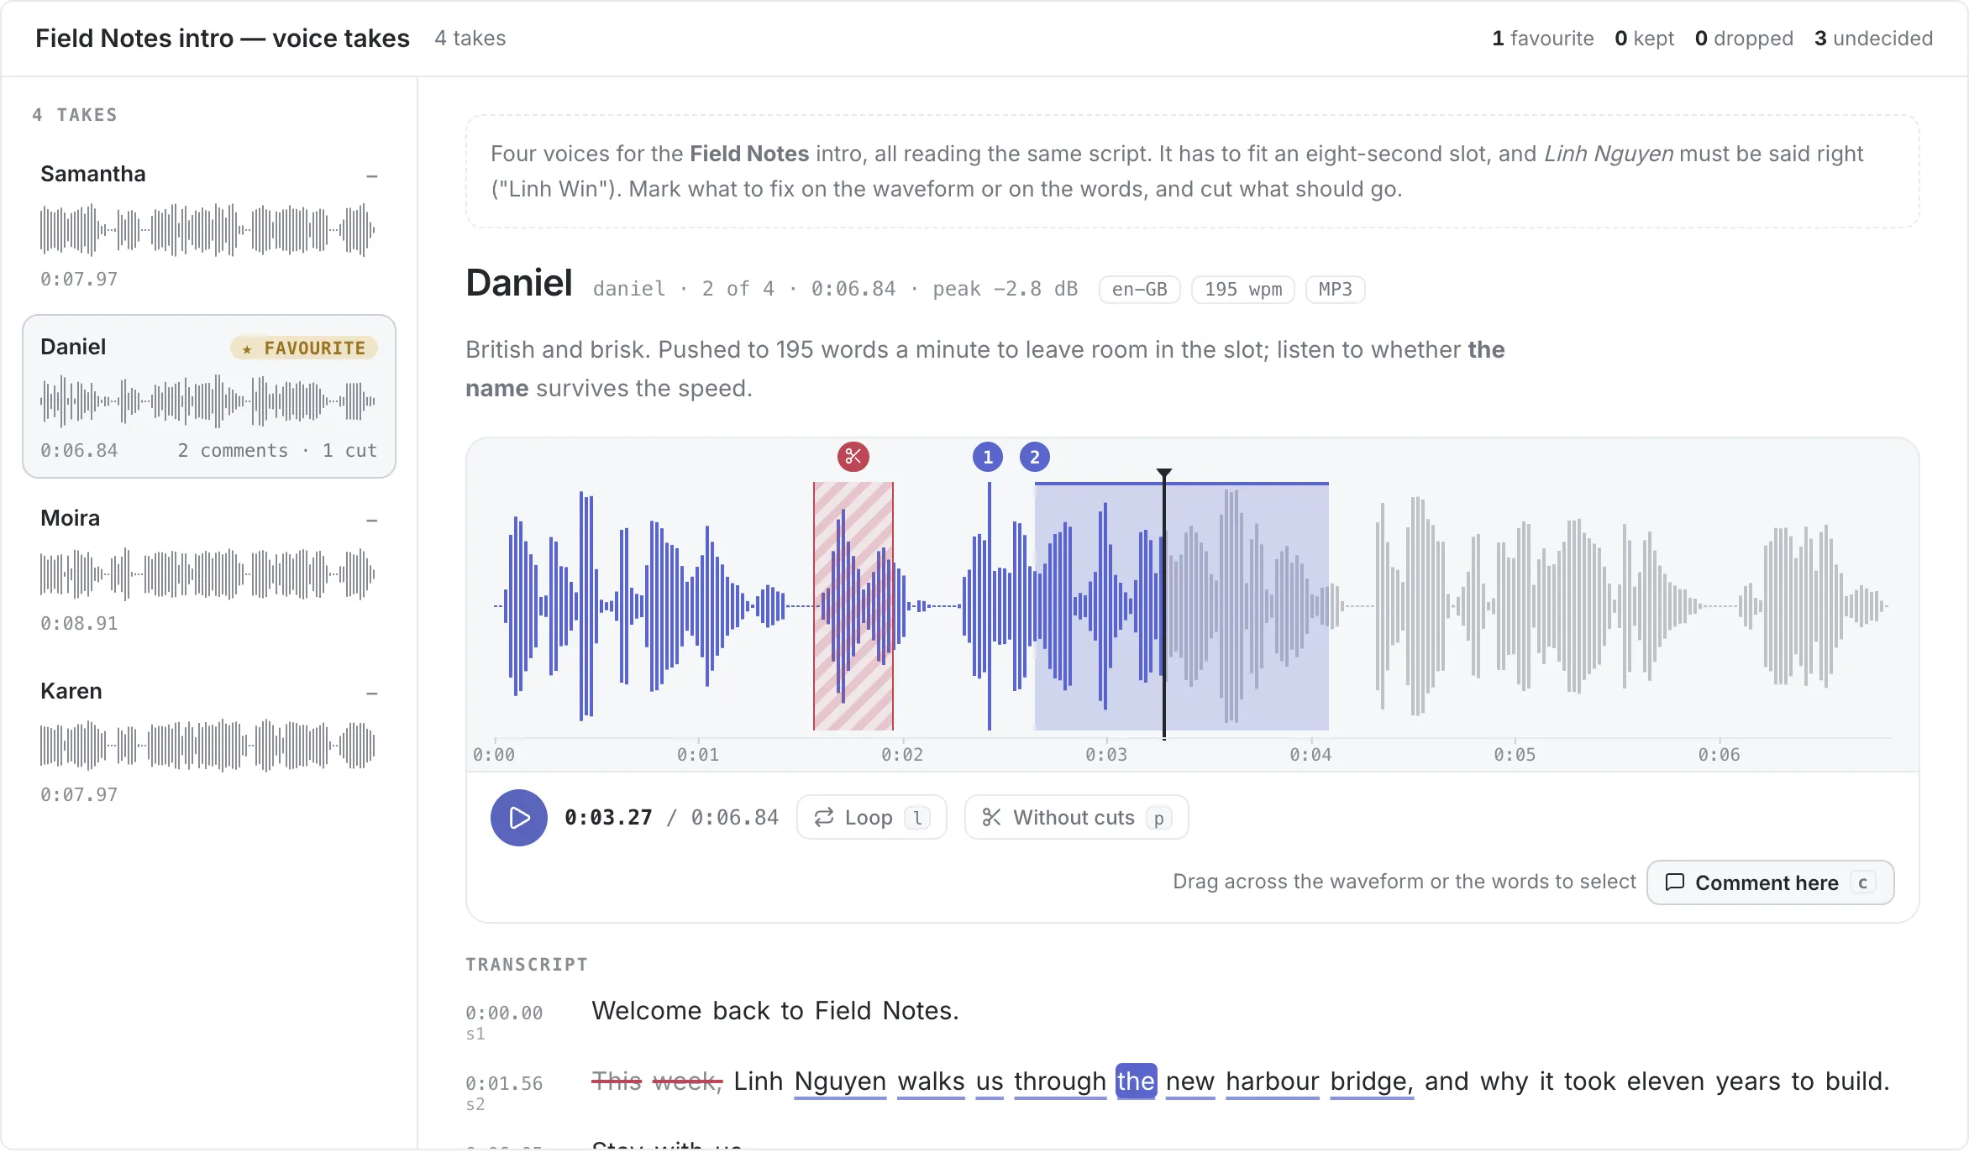This screenshot has width=1969, height=1152.
Task: Click the playhead handle on the waveform
Action: (1163, 474)
